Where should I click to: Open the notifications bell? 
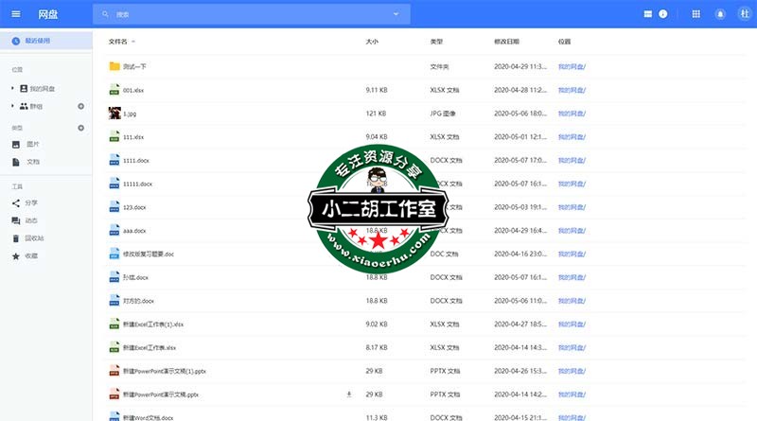pos(721,14)
